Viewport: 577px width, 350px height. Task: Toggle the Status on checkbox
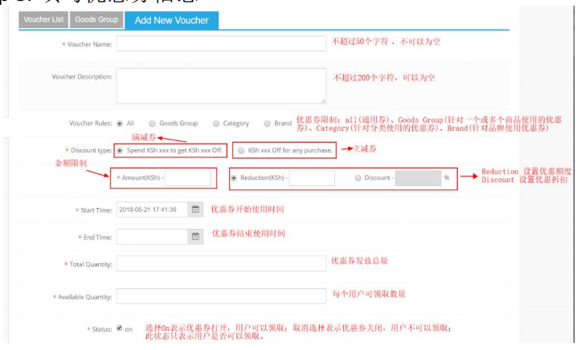click(119, 328)
